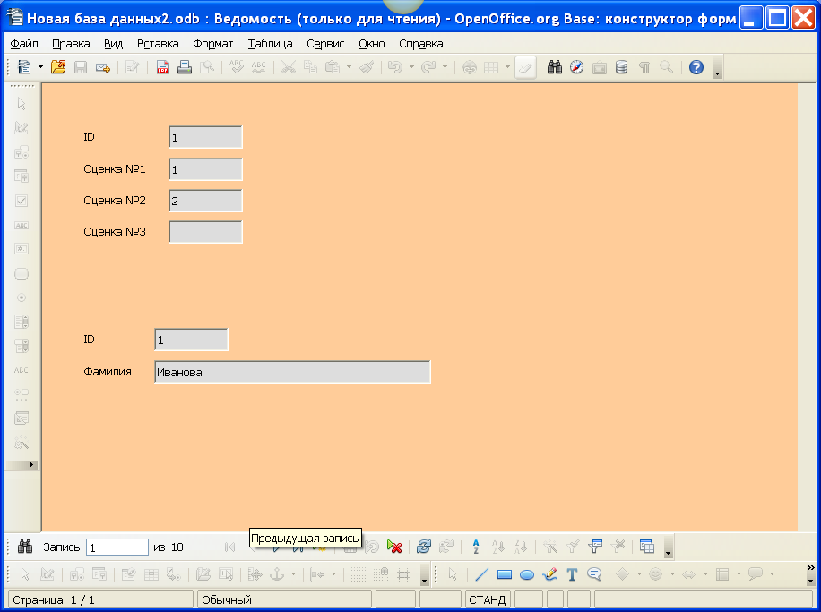Screen dimensions: 821x612
Task: Open the Правка menu
Action: tap(71, 44)
